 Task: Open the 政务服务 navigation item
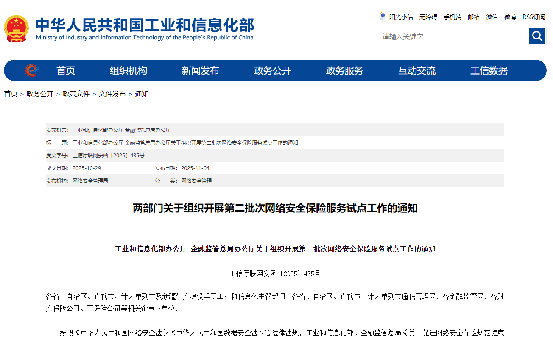click(345, 71)
